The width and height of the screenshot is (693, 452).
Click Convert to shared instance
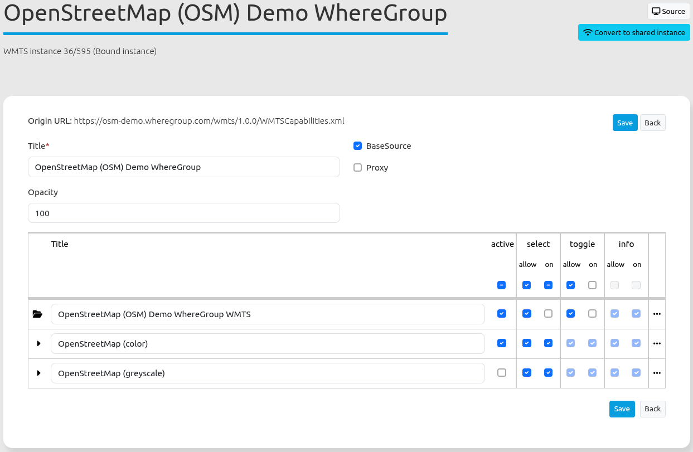click(634, 32)
